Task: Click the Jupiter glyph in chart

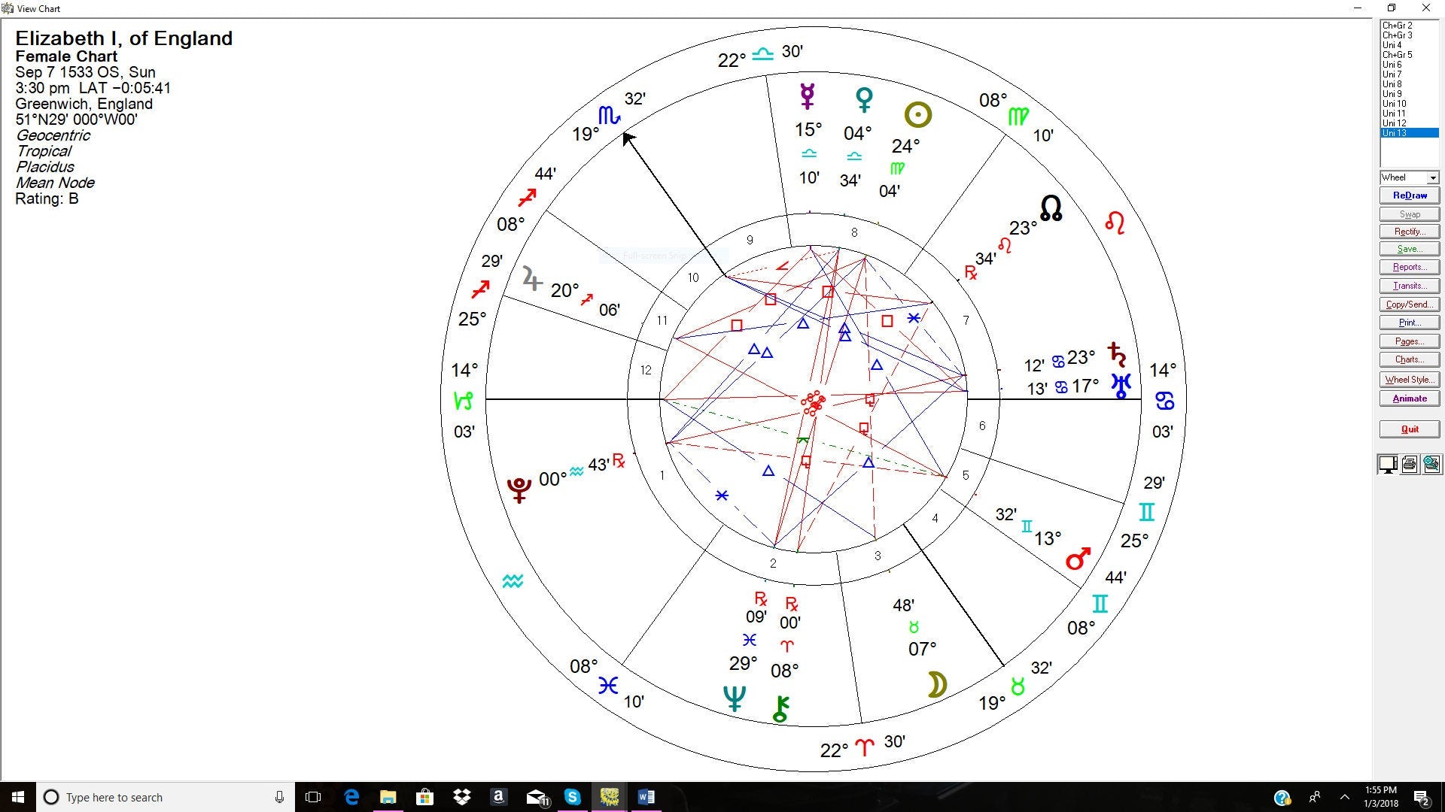Action: click(532, 279)
